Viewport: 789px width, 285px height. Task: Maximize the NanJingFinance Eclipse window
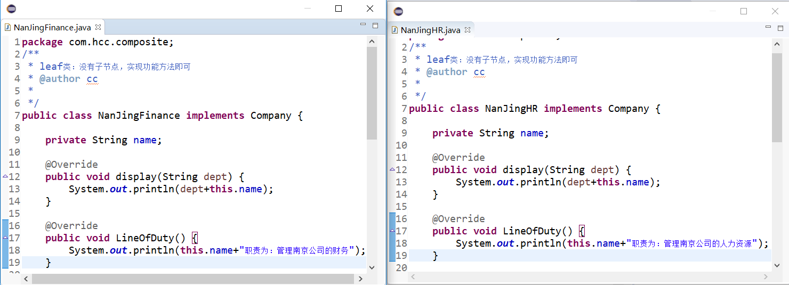(339, 9)
